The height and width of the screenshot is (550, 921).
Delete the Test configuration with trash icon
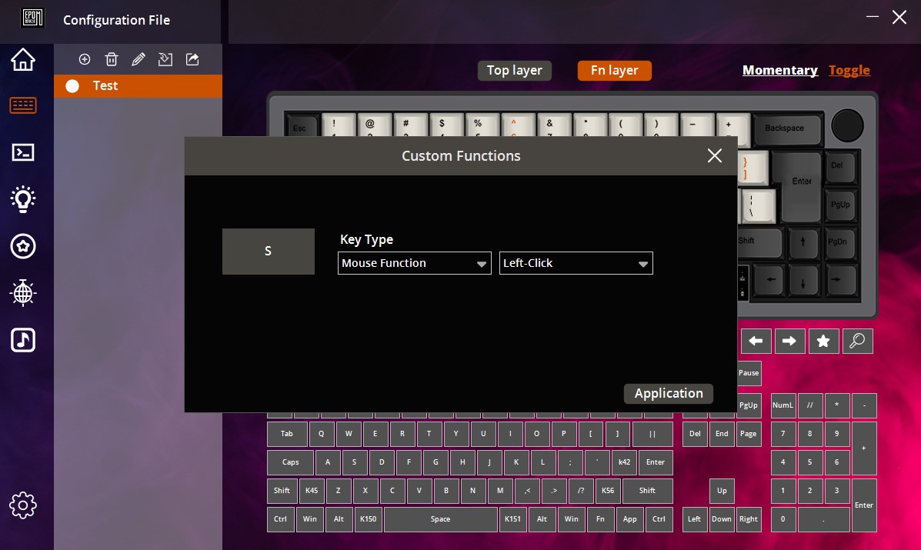[x=112, y=59]
